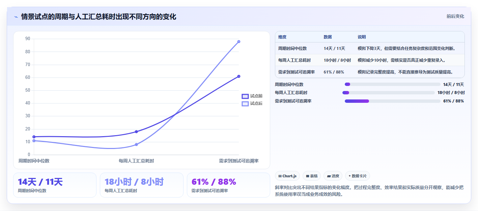This screenshot has height=211, width=478.
Task: Toggle the 试点前 legend entry
Action: 252,96
